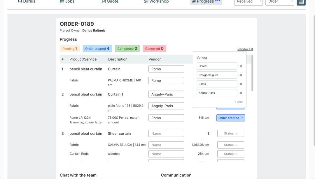Viewport: 315px width, 179px height.
Task: Edit vendor field for Curtain 1 row
Action: 166,94
